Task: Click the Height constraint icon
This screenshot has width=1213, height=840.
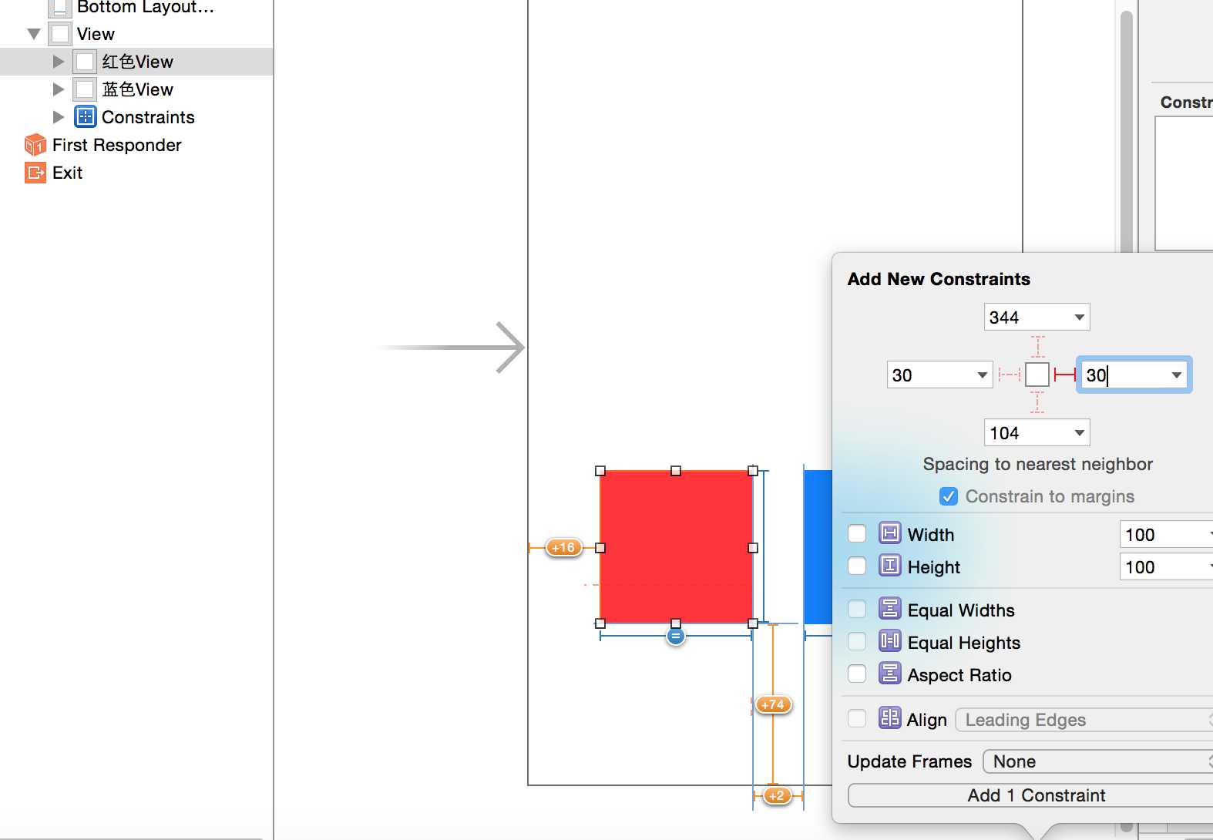Action: pos(889,566)
